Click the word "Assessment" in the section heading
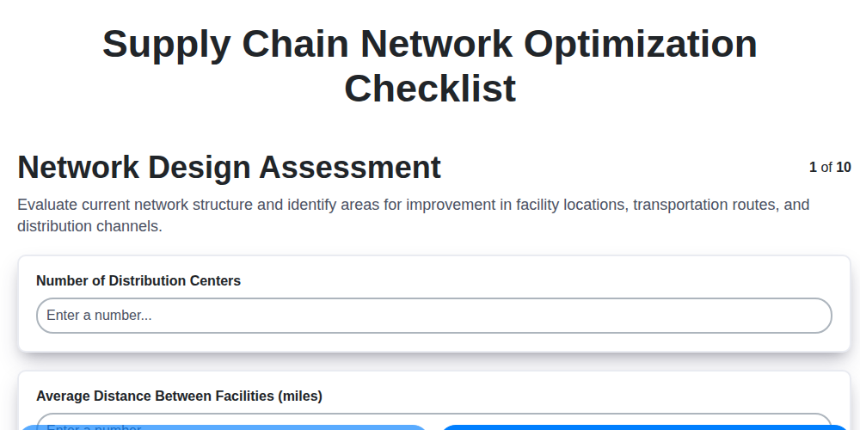 351,167
